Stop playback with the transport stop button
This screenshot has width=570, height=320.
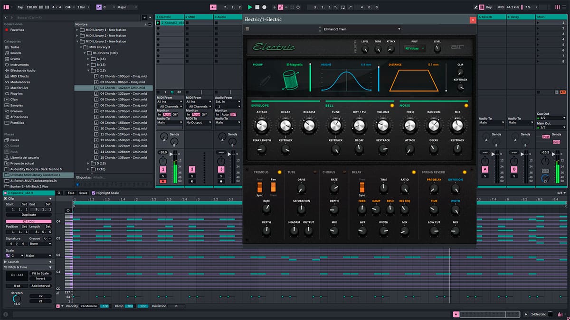point(257,7)
